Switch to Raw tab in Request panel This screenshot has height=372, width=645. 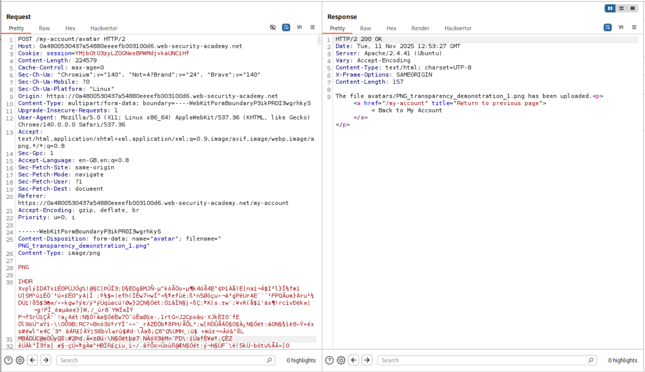tap(44, 28)
